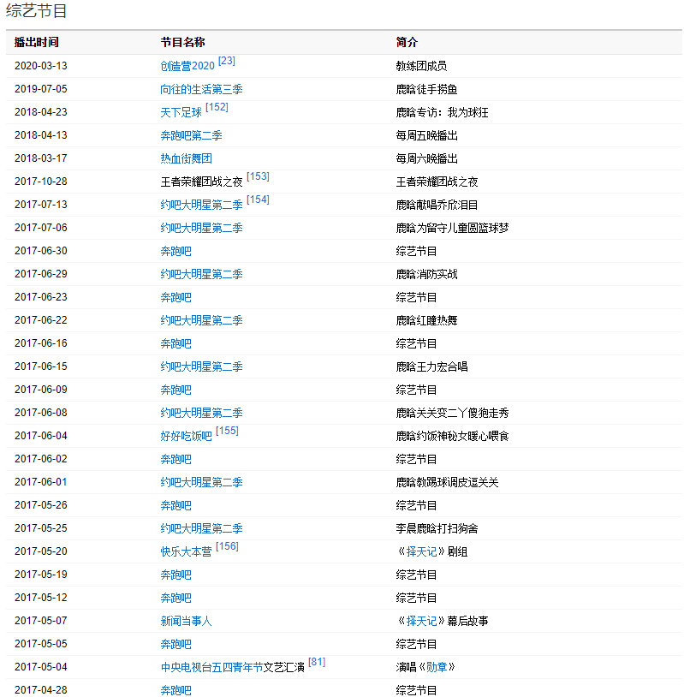Click citation reference [156]

[x=227, y=547]
